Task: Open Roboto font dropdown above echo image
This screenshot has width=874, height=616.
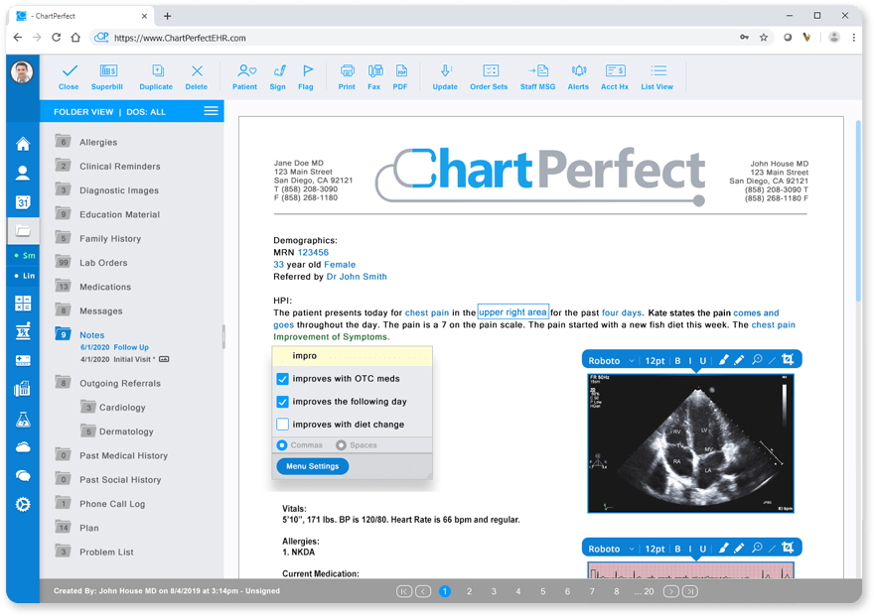Action: click(611, 361)
